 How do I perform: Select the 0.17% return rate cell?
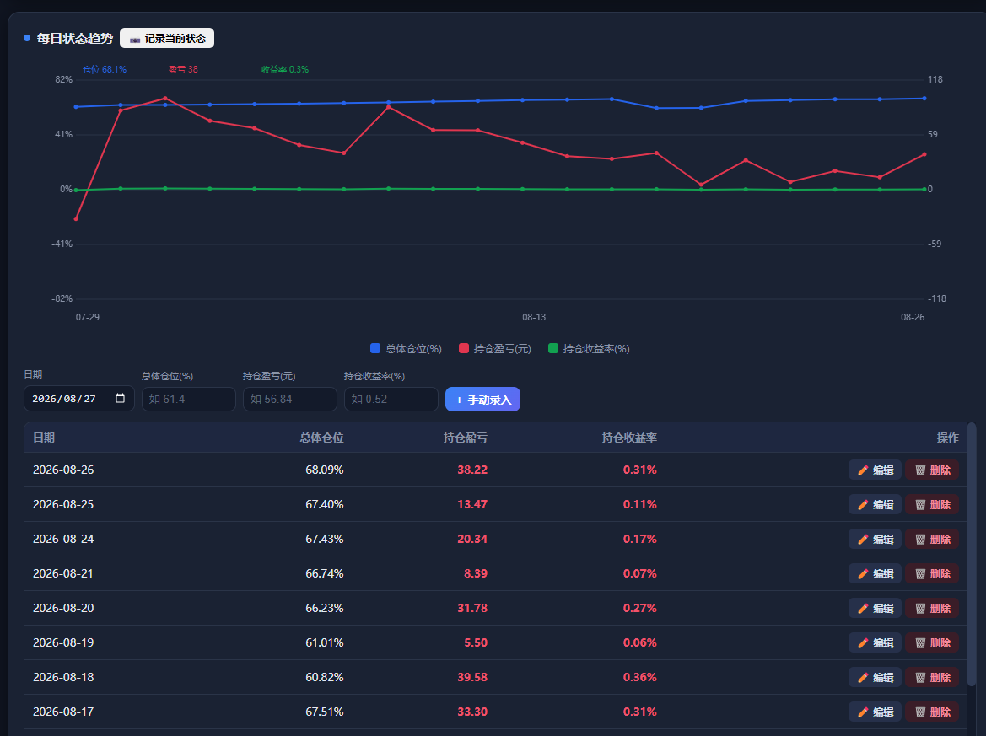tap(639, 539)
